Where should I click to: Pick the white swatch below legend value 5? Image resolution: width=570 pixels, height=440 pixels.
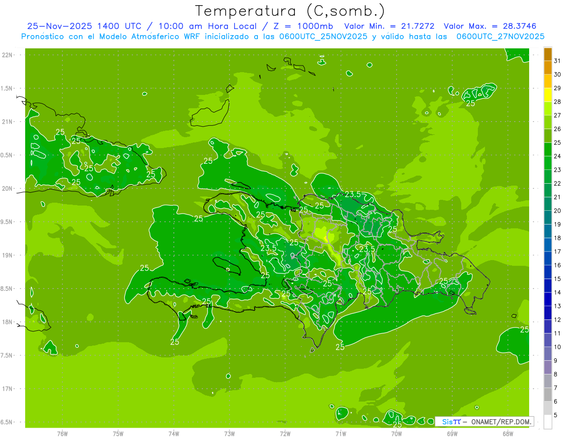point(548,422)
